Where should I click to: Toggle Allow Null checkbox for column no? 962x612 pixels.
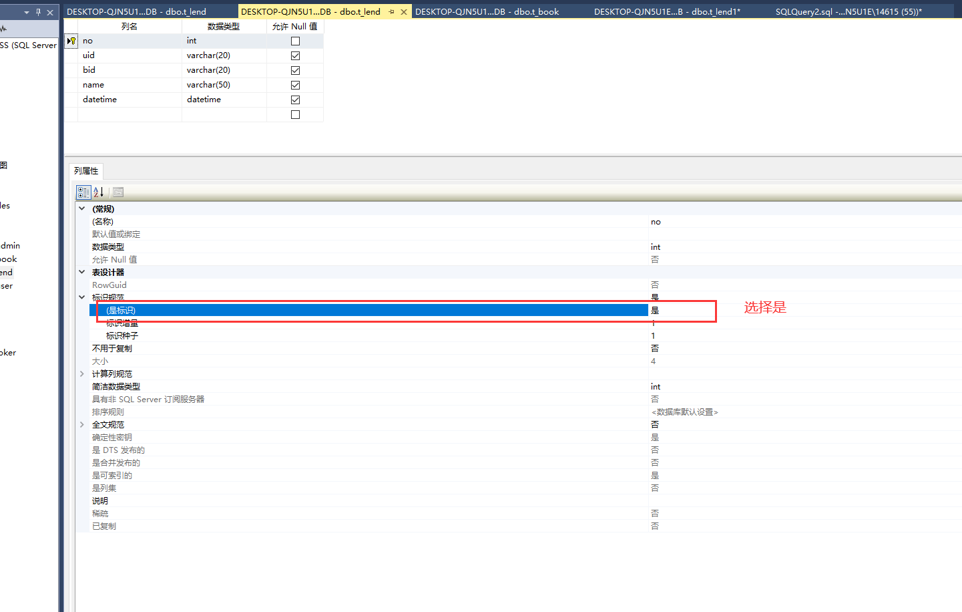[x=295, y=41]
